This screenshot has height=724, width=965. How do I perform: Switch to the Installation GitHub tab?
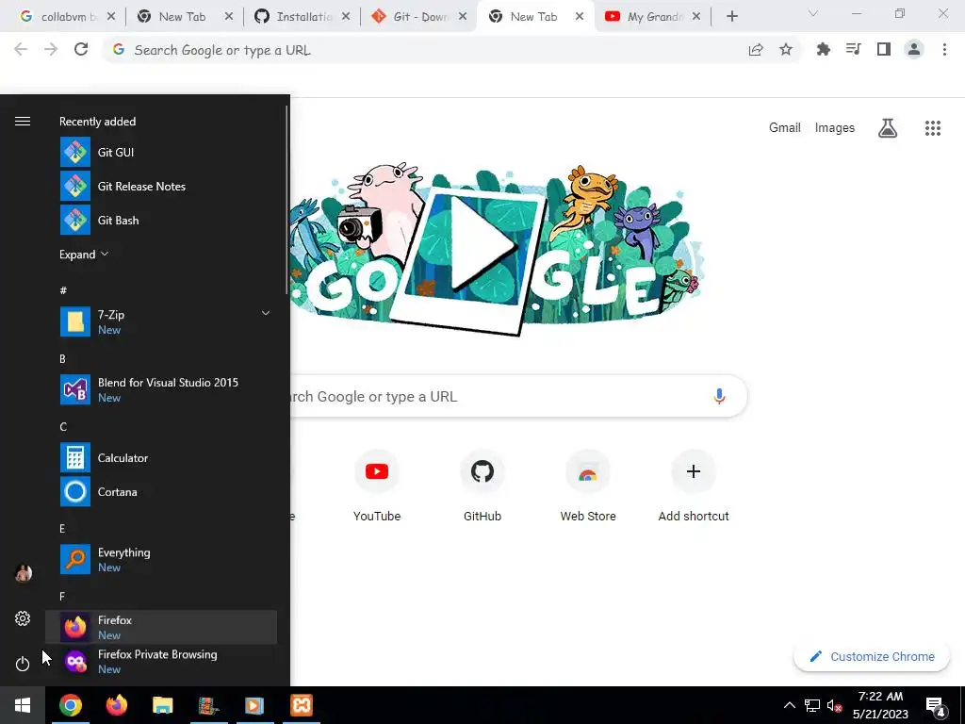coord(303,17)
